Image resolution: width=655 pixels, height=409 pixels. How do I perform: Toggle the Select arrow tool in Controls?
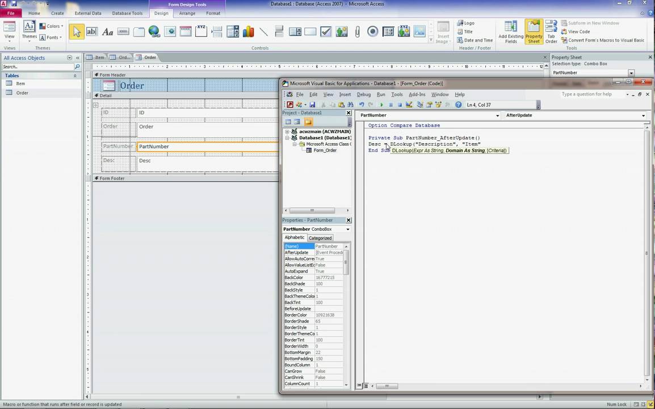77,31
